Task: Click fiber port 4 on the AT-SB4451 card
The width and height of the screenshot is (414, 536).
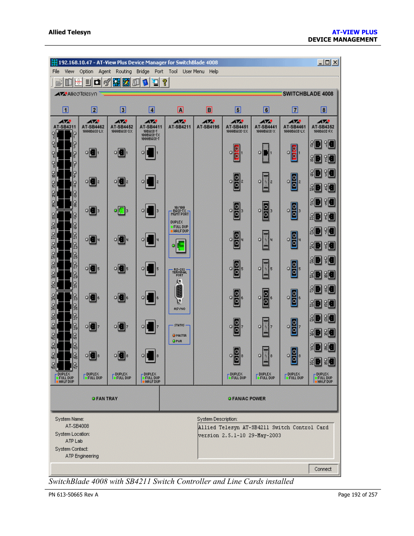Action: [x=237, y=240]
